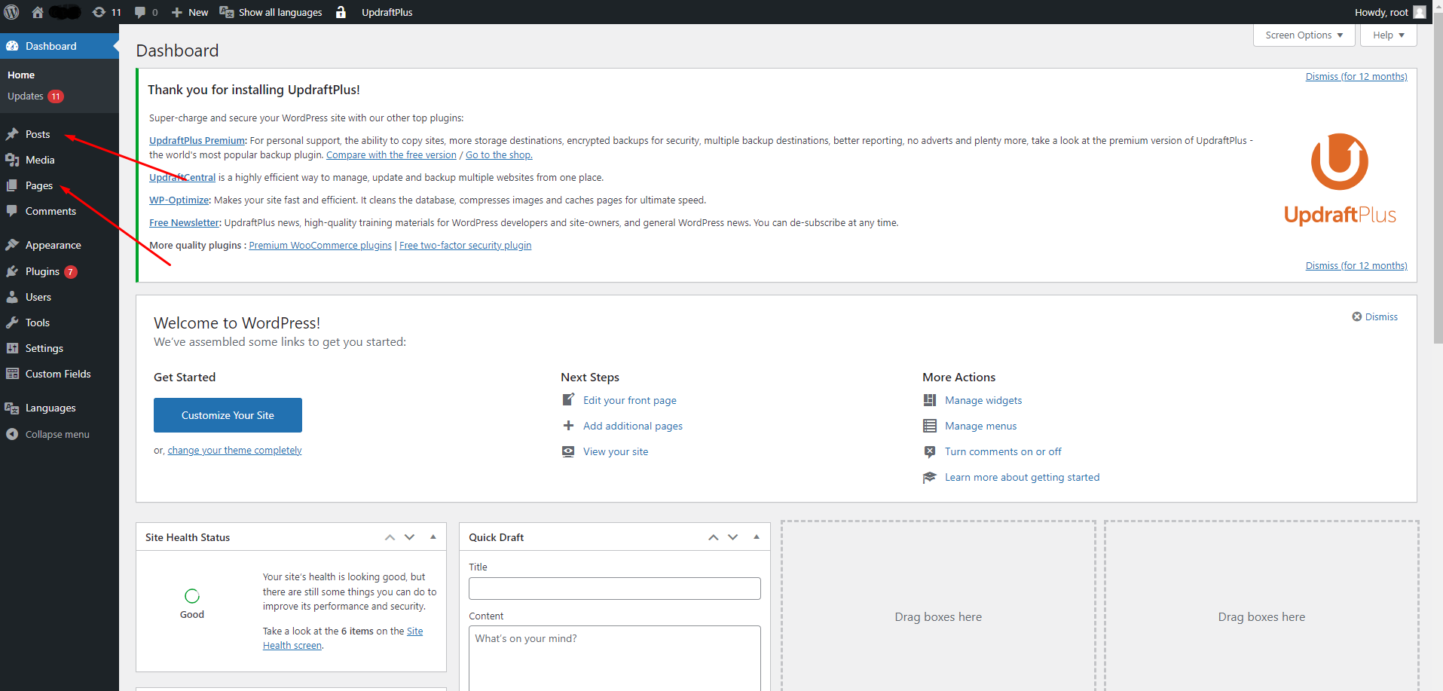Image resolution: width=1443 pixels, height=691 pixels.
Task: Click top Dismiss (for 12 months) link
Action: pos(1356,76)
